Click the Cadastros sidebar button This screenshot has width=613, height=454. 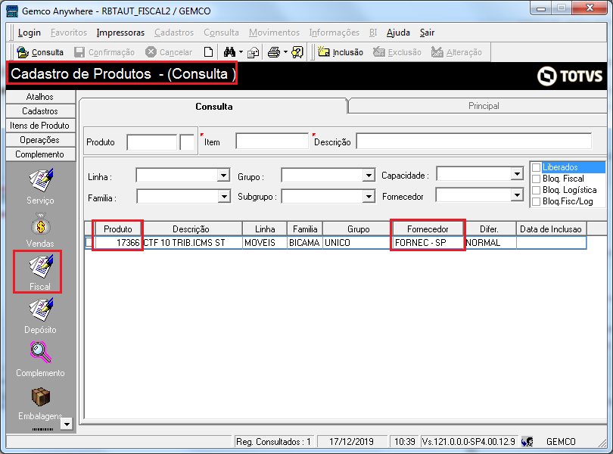40,111
